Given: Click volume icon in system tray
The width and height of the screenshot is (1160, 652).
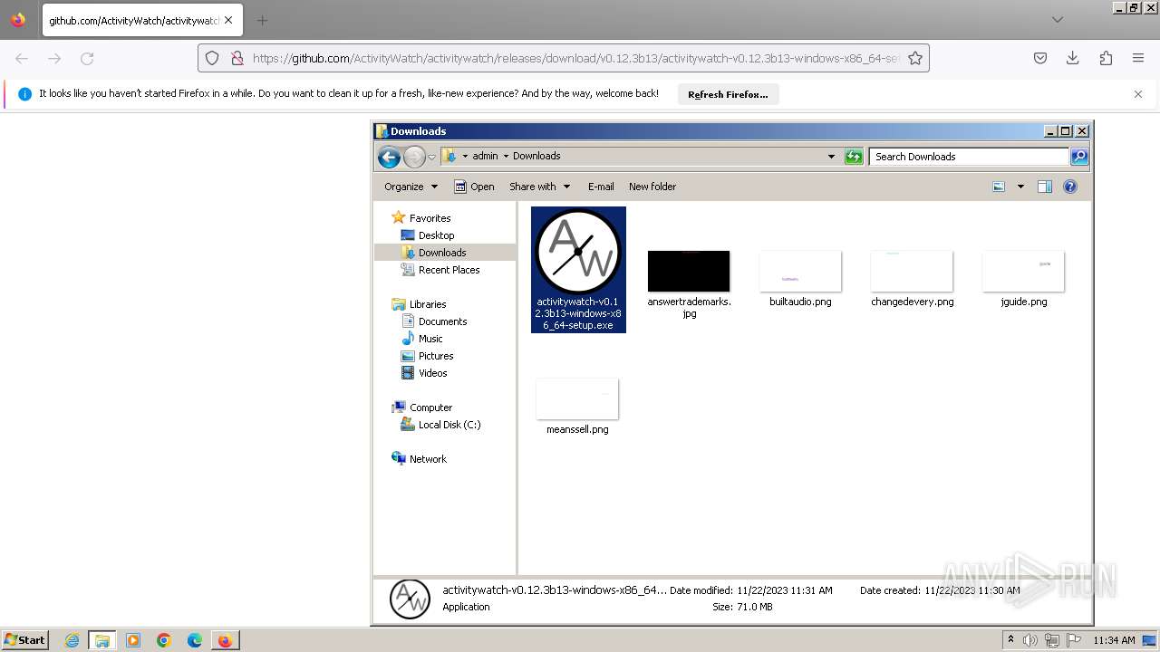Looking at the screenshot, I should [1029, 640].
